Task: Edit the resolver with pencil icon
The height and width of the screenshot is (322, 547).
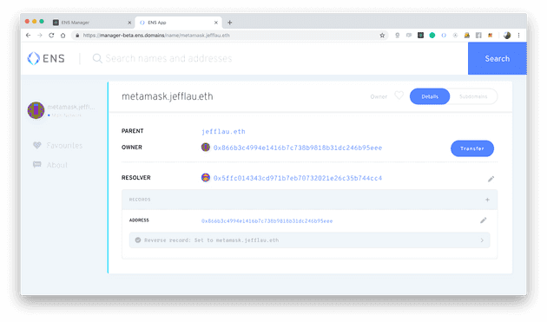Action: [x=491, y=179]
